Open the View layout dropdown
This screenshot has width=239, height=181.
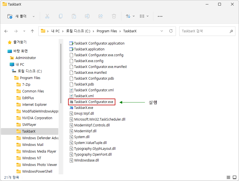pos(144,16)
